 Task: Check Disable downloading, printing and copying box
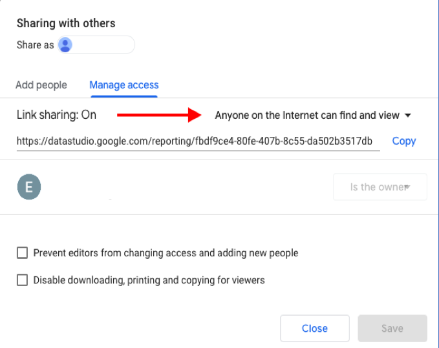click(x=23, y=280)
